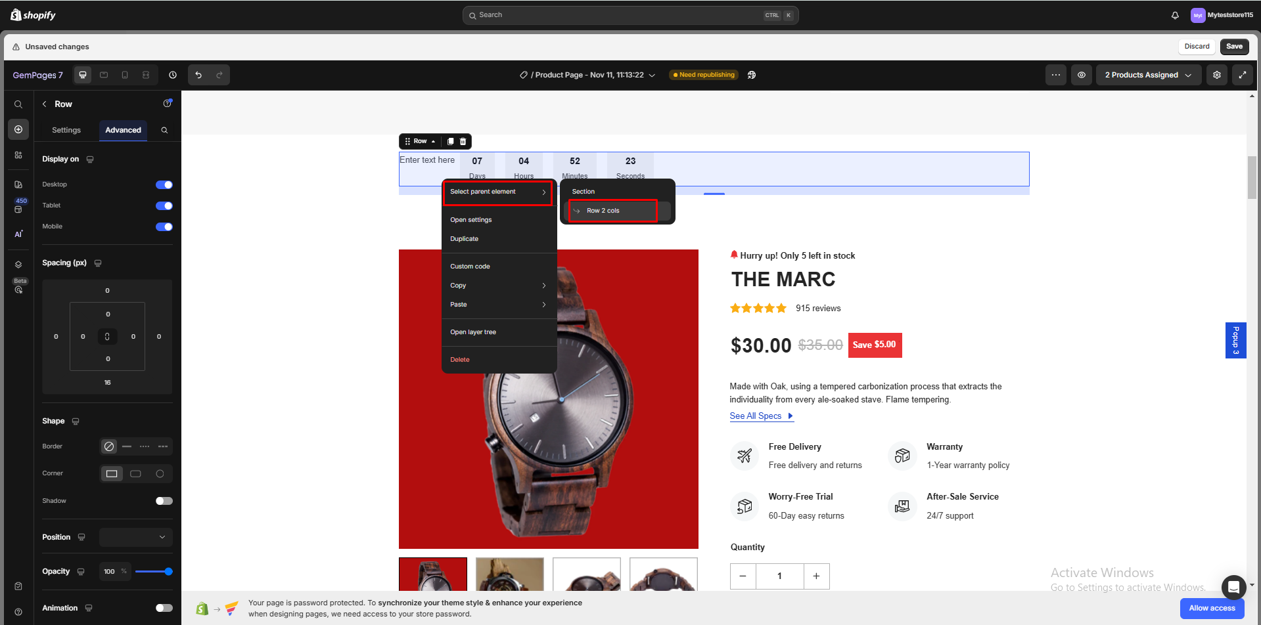
Task: Open the Add Element plus icon
Action: click(18, 129)
